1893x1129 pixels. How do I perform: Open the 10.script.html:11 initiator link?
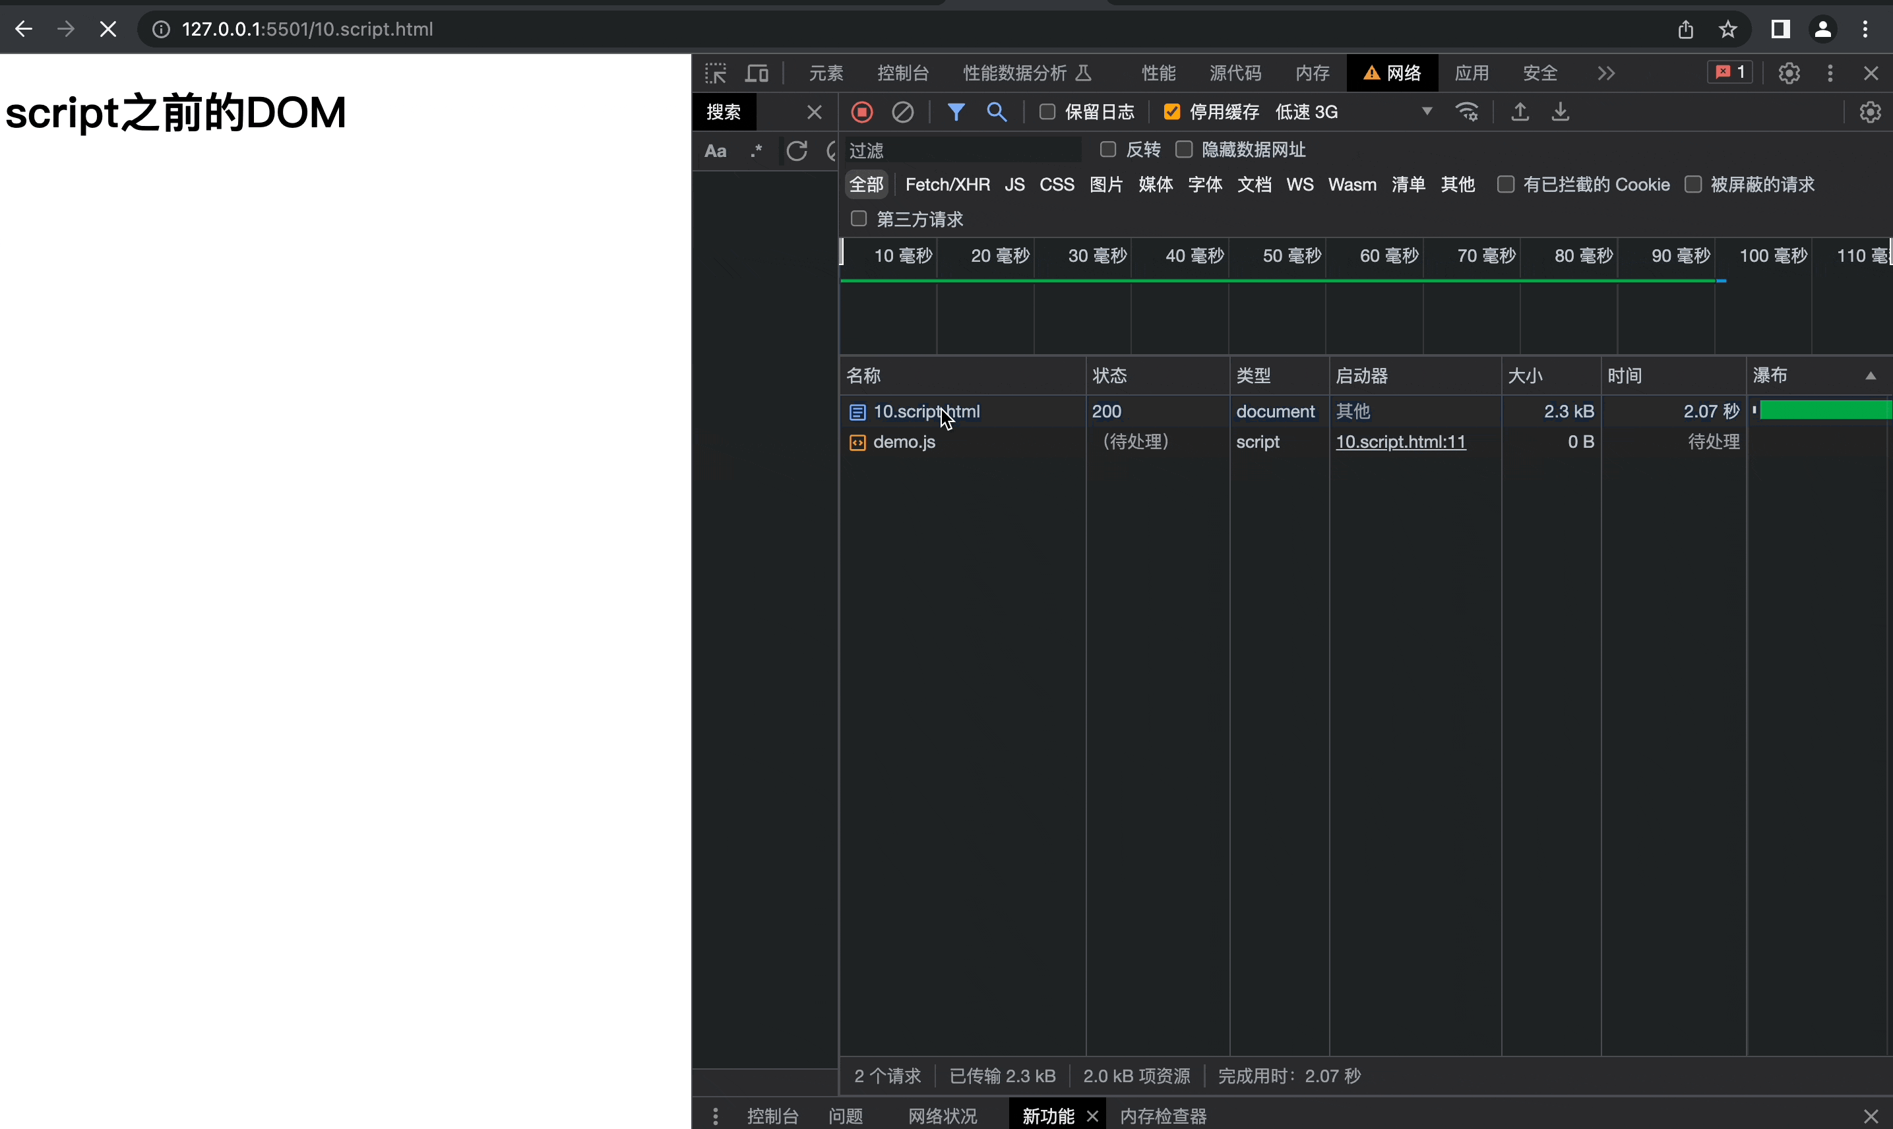point(1400,442)
